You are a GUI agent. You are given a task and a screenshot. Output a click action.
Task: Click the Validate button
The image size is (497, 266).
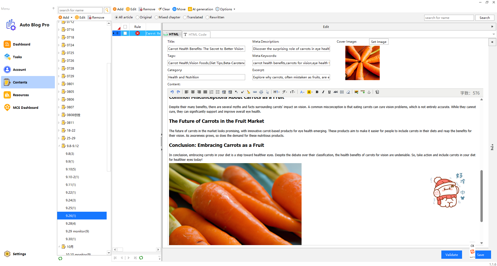[451, 255]
